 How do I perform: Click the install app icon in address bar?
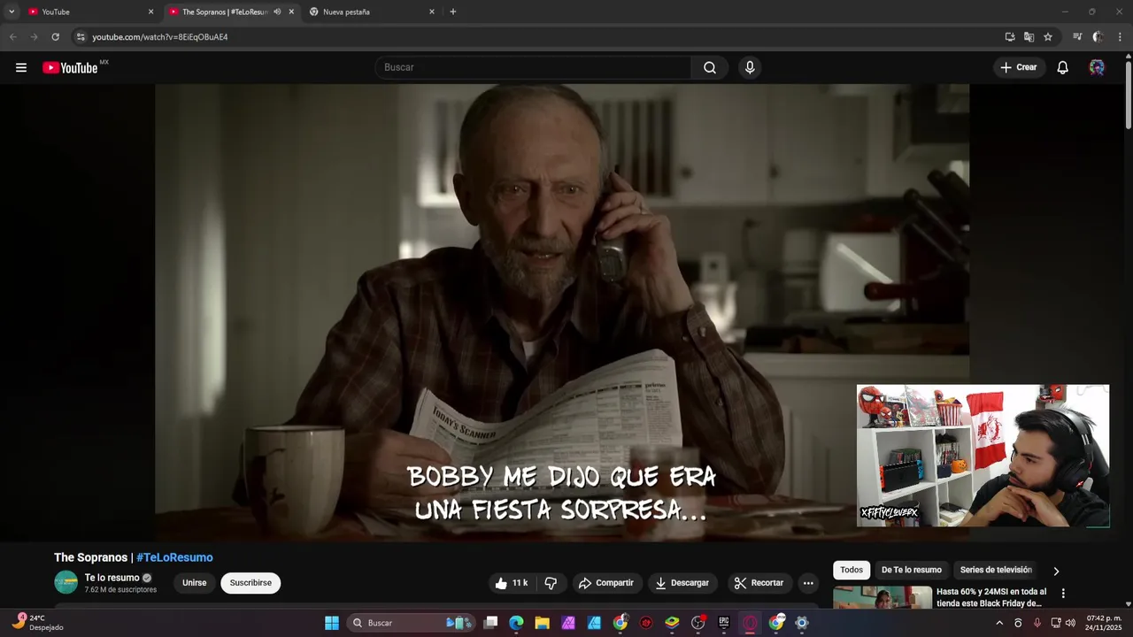click(1010, 36)
